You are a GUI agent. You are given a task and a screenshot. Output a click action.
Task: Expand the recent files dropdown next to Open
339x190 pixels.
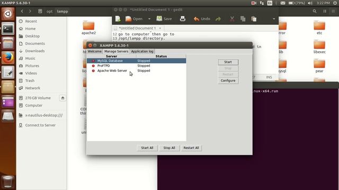coord(149,19)
